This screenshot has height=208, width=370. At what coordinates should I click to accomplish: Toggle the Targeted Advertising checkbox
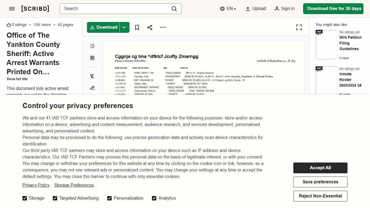55,198
